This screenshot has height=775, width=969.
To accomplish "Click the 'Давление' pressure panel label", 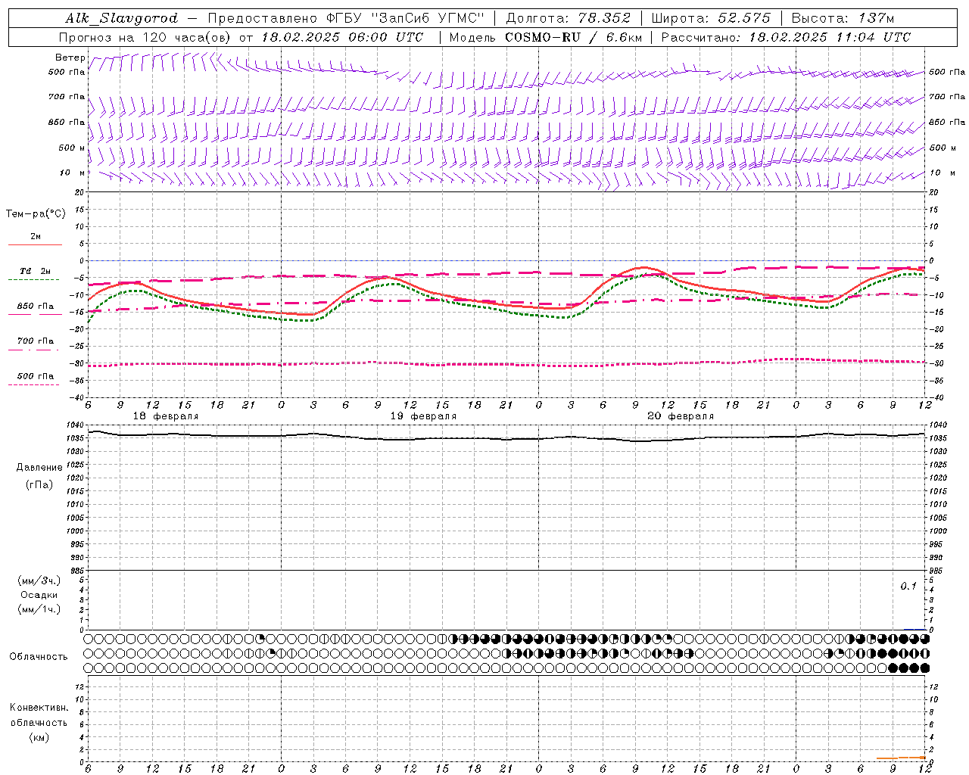I will click(39, 468).
